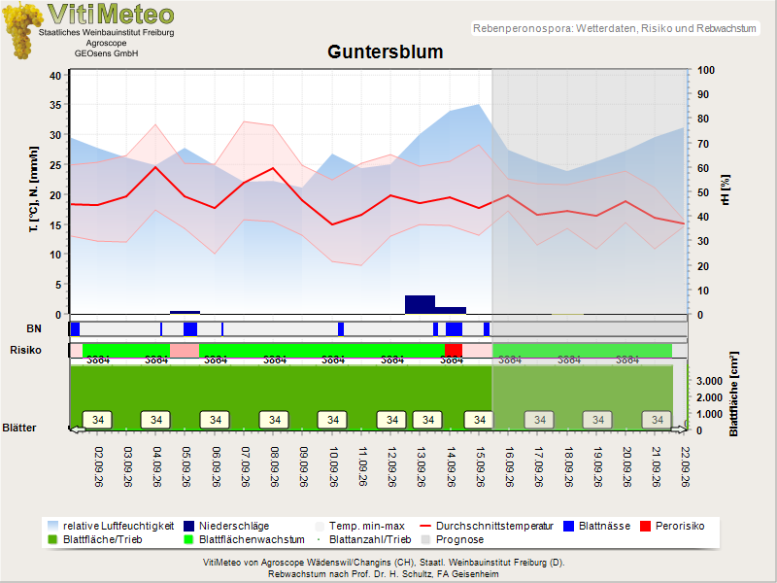This screenshot has width=777, height=583.
Task: Click the 09.09.26 date label
Action: coord(304,466)
